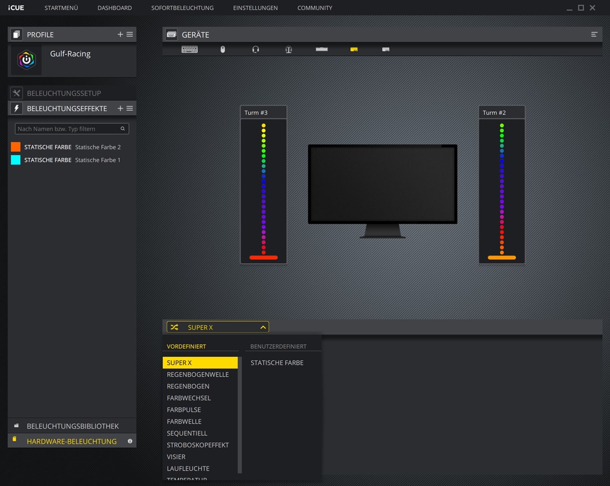The width and height of the screenshot is (610, 486).
Task: Click the orange Statische Farbe 2 swatch
Action: point(16,147)
